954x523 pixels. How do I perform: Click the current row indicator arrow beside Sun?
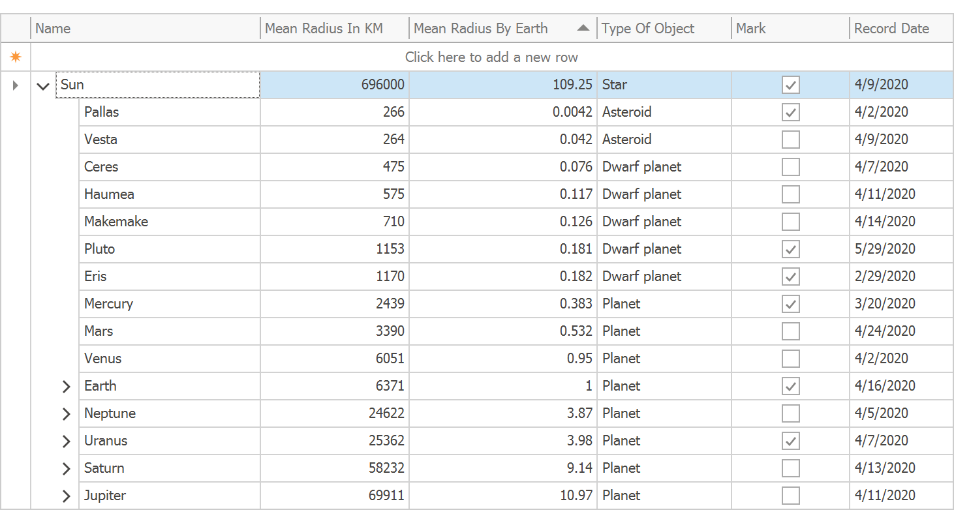pyautogui.click(x=16, y=85)
